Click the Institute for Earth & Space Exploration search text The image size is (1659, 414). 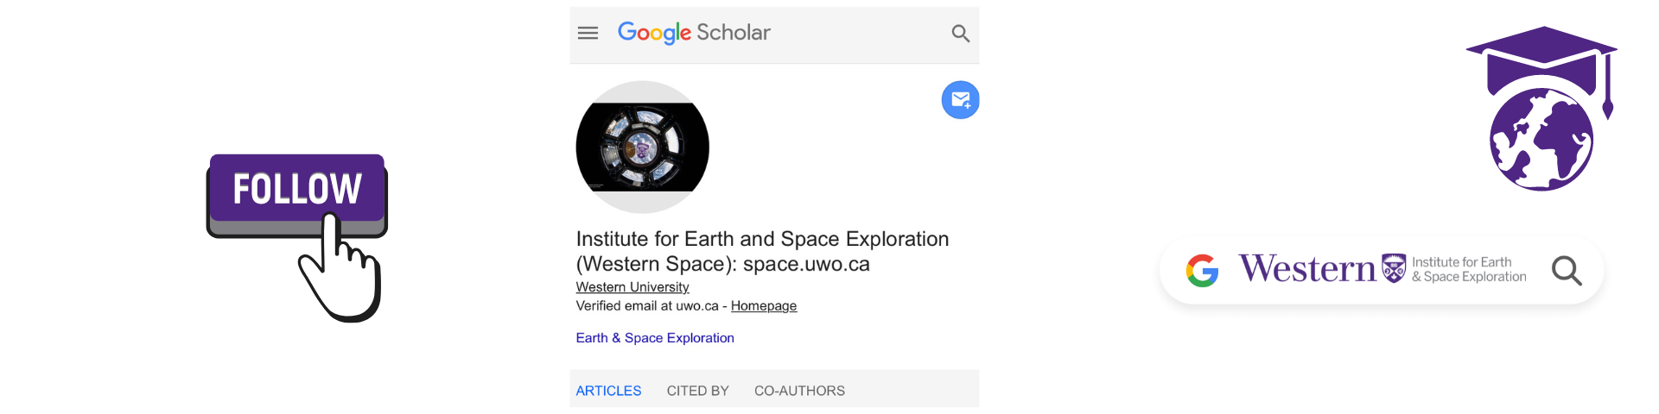[1469, 269]
